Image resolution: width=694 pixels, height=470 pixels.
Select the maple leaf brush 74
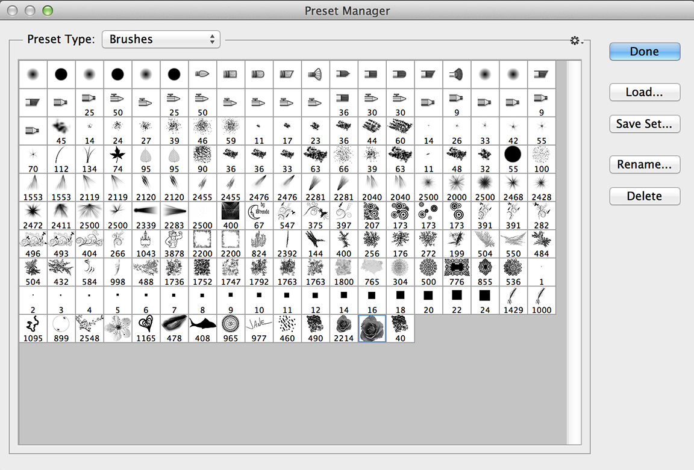point(117,159)
